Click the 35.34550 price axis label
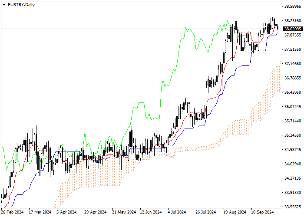 tap(293, 135)
